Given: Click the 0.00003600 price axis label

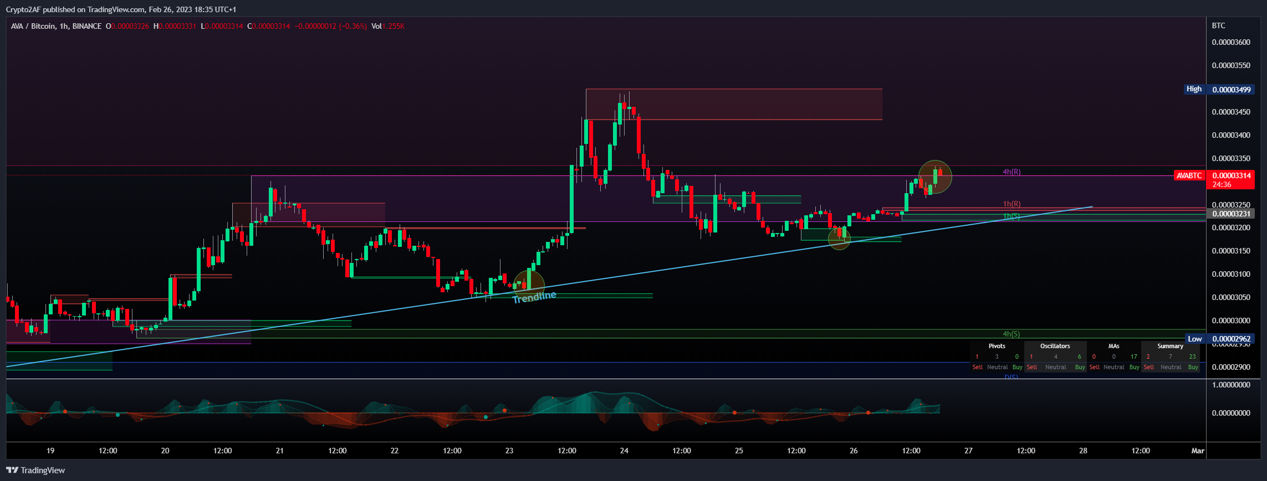Looking at the screenshot, I should tap(1231, 42).
